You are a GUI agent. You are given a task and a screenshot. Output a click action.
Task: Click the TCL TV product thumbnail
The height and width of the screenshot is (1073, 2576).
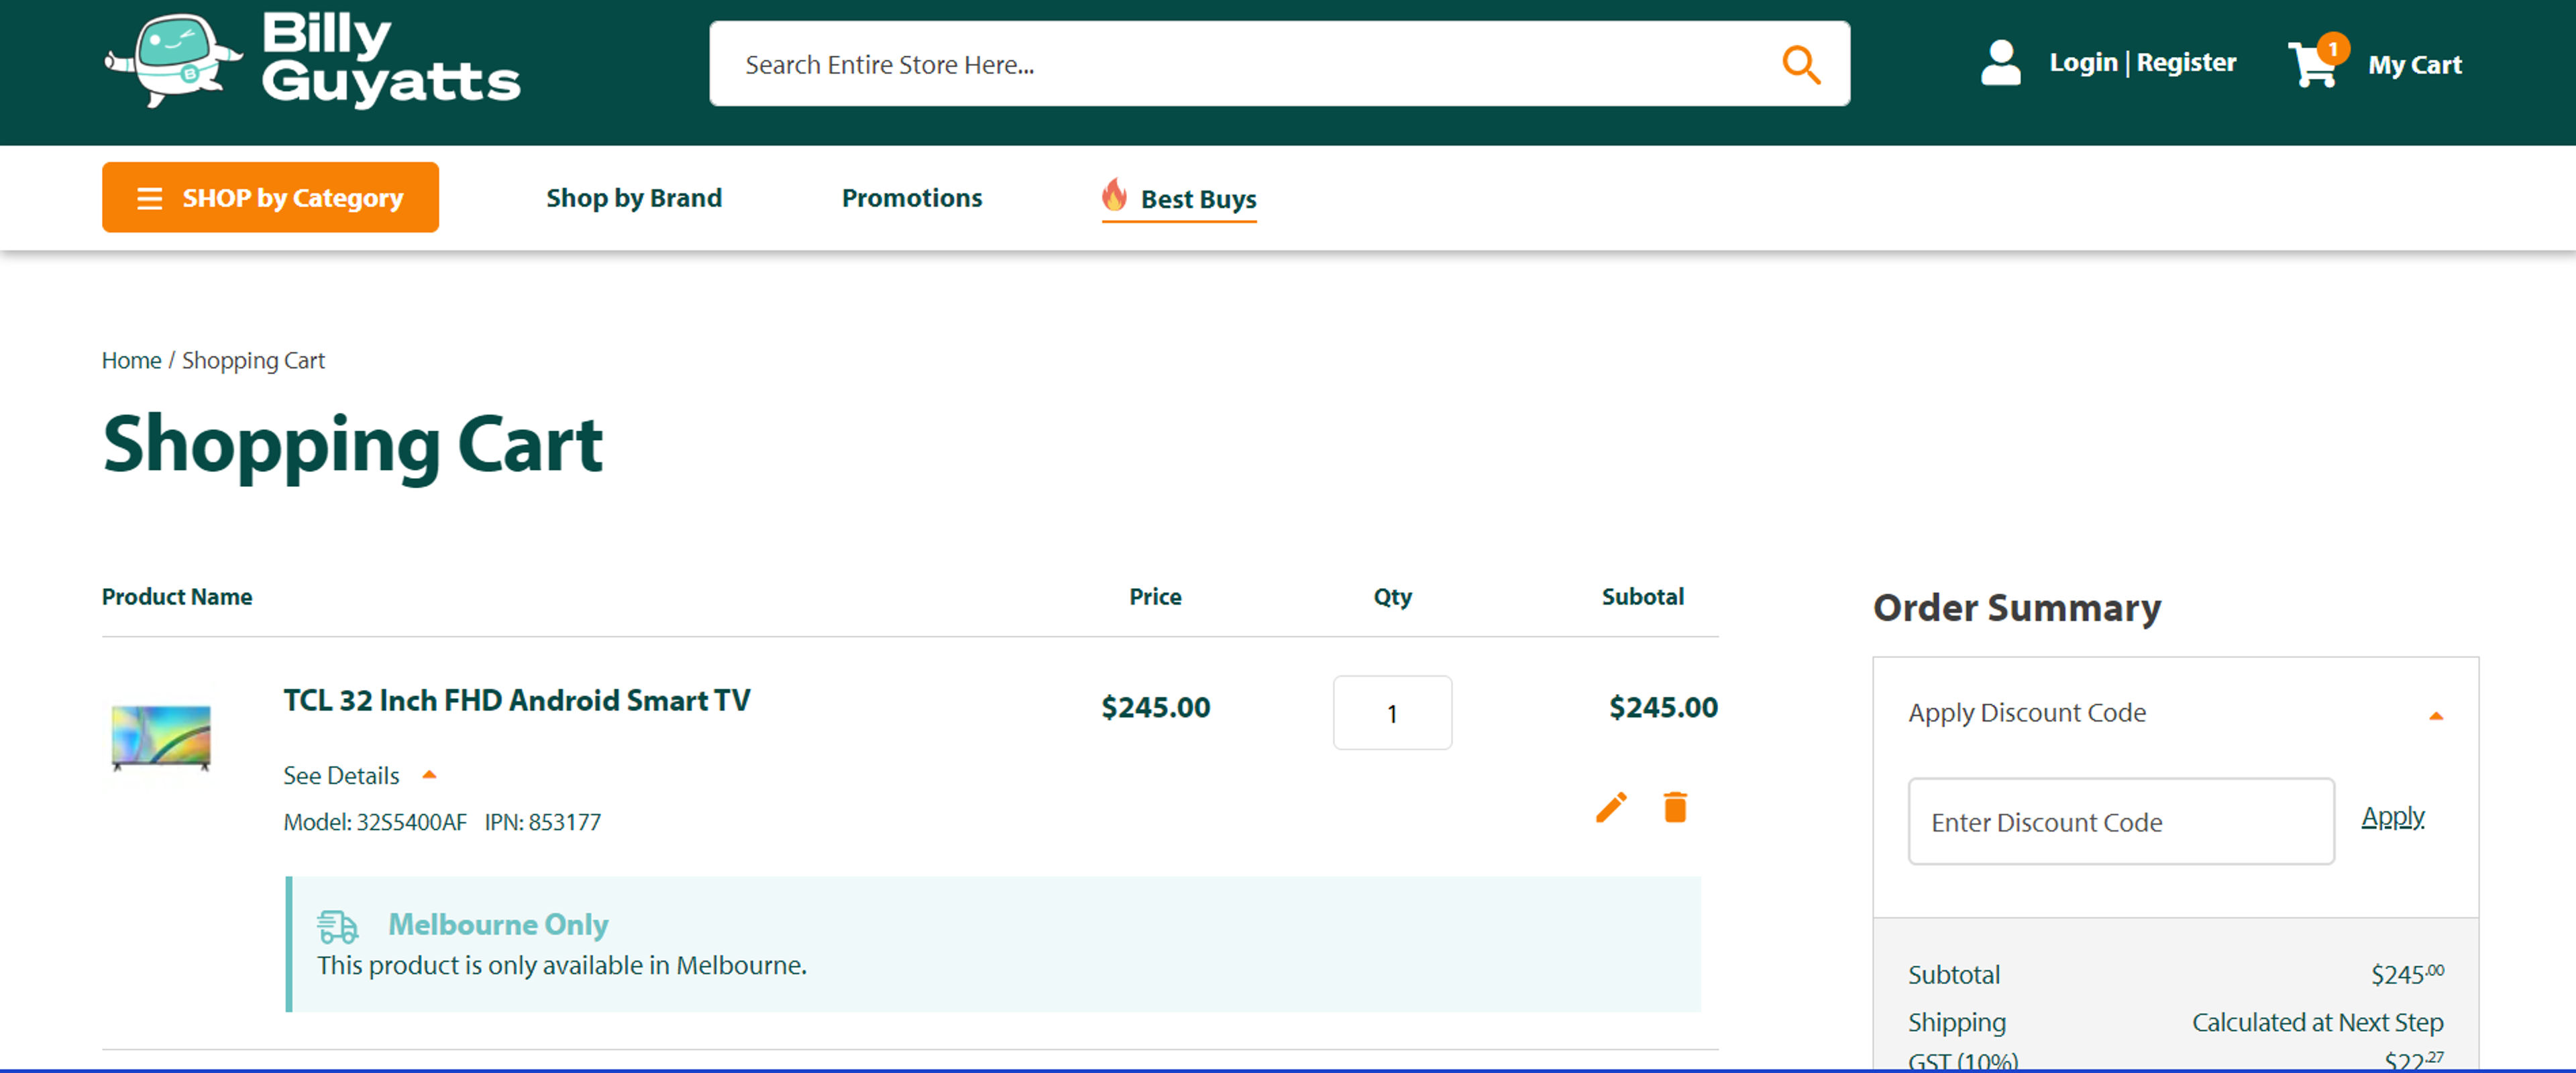160,739
